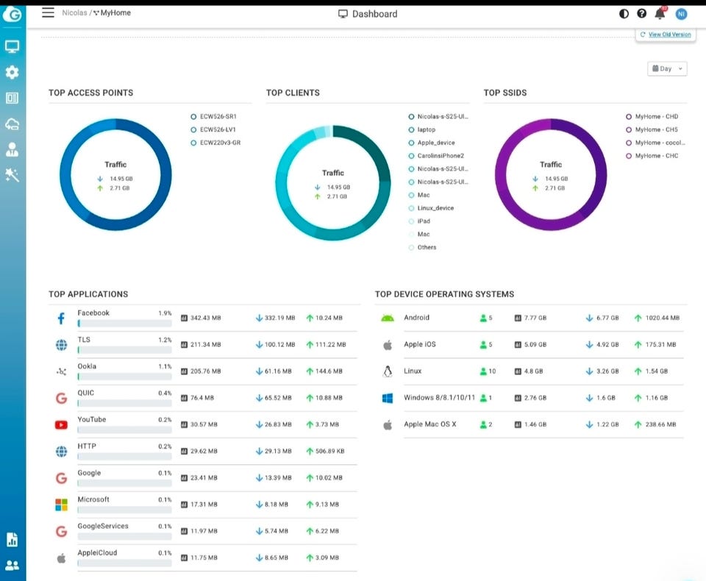Viewport: 706px width, 581px height.
Task: Open the reports chart sidebar icon
Action: point(13,539)
